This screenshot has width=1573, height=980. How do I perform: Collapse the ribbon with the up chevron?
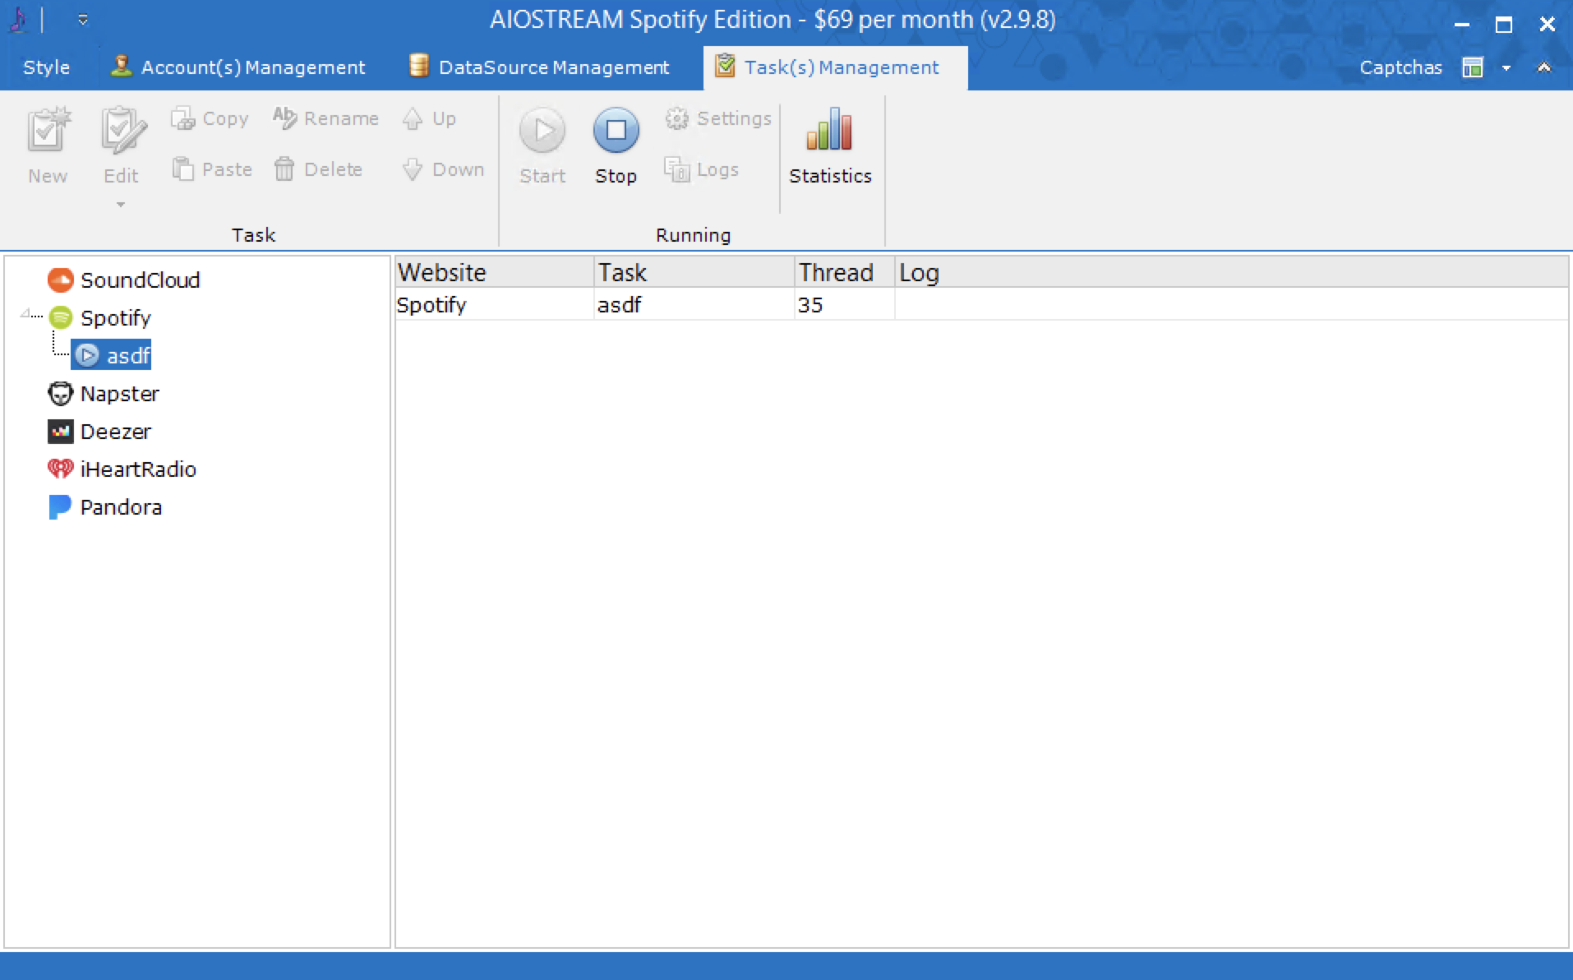pos(1543,68)
